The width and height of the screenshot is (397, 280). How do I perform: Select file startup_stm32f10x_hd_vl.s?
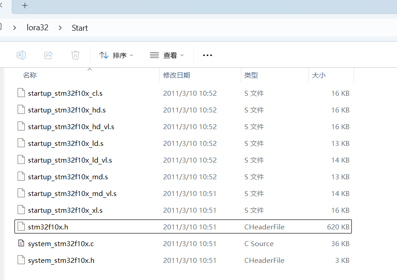click(183, 126)
